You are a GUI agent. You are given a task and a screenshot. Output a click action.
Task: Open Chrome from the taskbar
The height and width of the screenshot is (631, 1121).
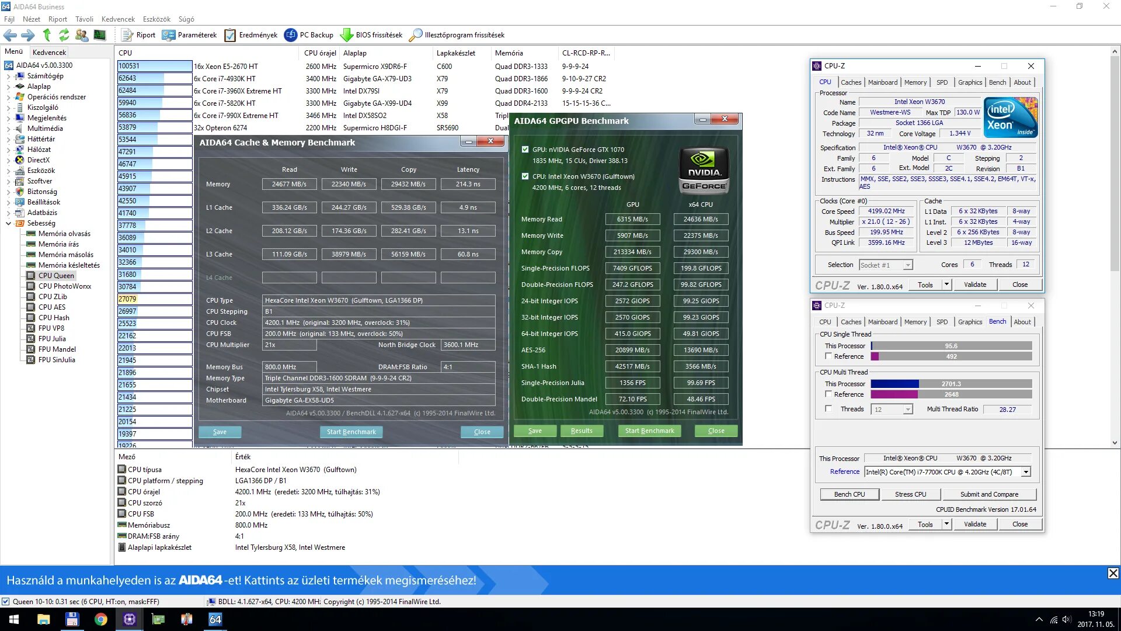(x=101, y=619)
